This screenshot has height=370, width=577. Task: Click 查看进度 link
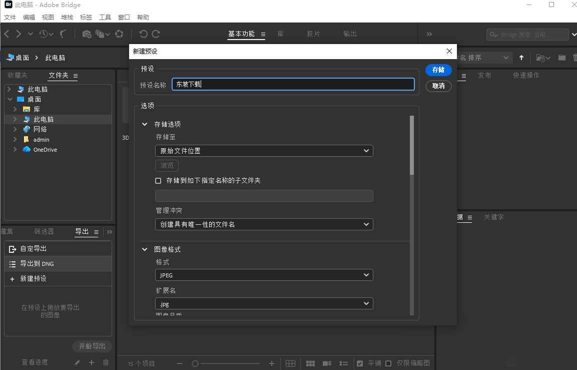click(35, 362)
